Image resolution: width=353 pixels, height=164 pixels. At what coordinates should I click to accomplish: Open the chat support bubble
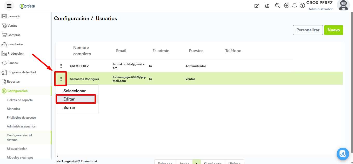343,154
